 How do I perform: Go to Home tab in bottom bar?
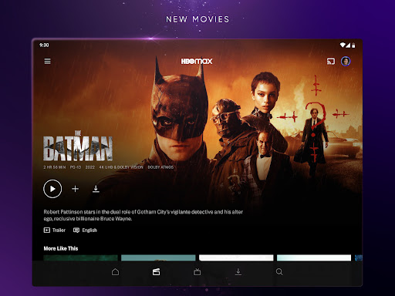point(115,272)
